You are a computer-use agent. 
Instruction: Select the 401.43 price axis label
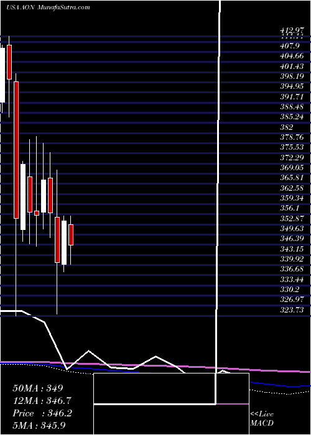[292, 65]
